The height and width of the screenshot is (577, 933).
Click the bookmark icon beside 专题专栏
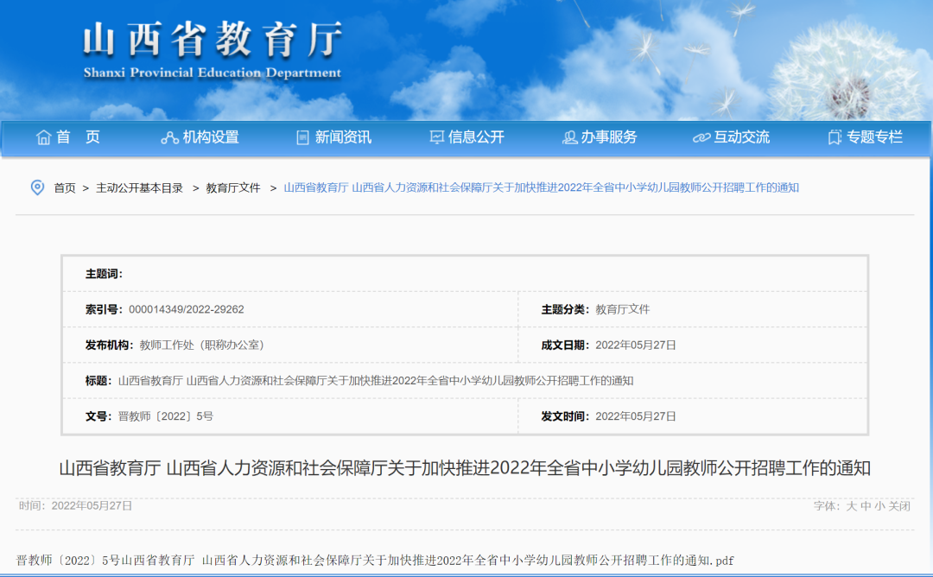pos(835,138)
